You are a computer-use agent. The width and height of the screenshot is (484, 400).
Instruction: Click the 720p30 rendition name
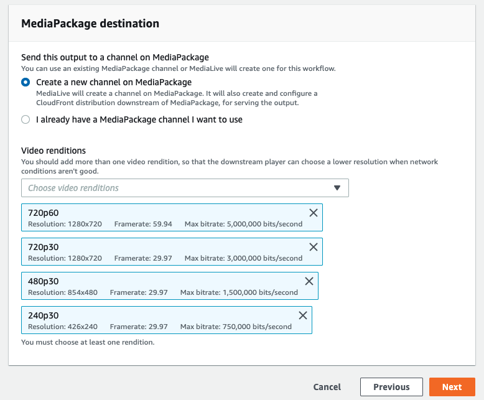[x=43, y=247]
